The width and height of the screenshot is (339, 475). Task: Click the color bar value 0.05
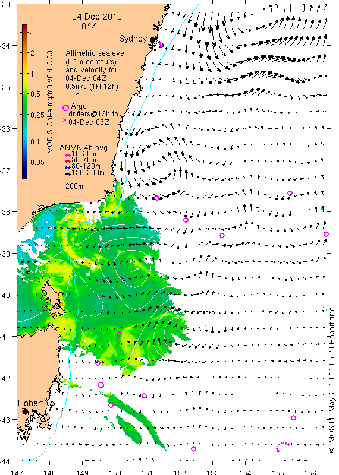[x=37, y=162]
